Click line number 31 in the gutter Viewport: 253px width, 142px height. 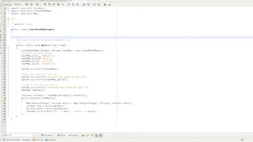[x=4, y=69]
